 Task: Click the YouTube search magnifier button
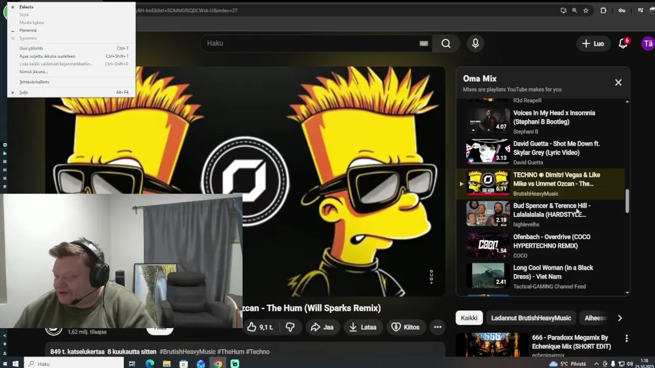click(446, 43)
